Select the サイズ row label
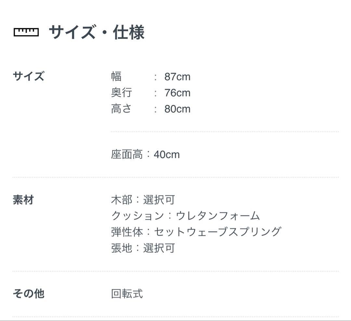 pyautogui.click(x=28, y=77)
